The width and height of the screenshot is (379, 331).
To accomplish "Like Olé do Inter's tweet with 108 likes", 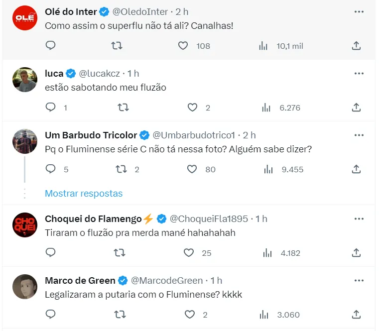I will coord(183,46).
